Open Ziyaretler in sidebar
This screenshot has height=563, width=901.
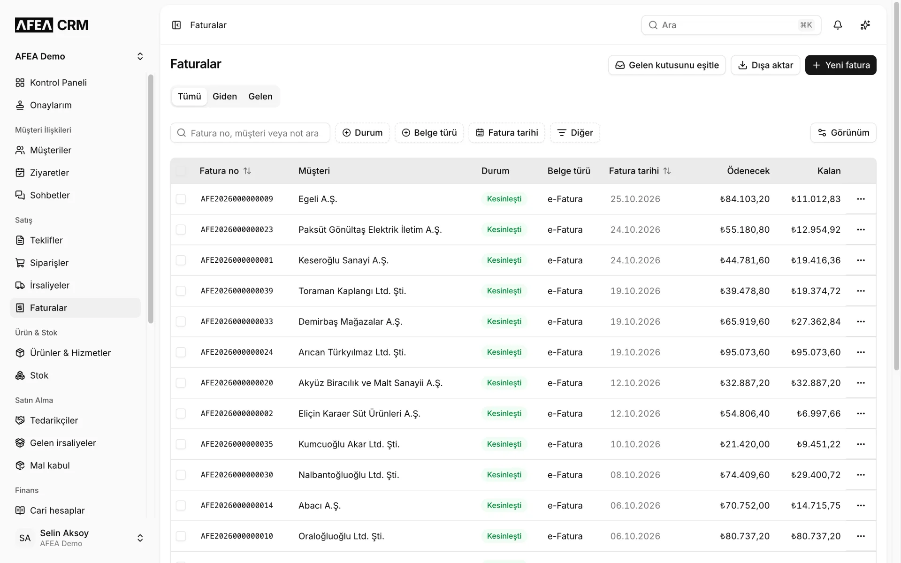[x=75, y=173]
